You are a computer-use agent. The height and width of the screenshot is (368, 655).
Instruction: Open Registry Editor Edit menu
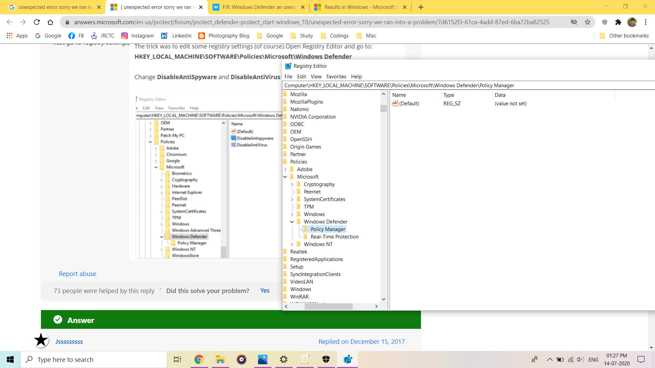click(302, 77)
